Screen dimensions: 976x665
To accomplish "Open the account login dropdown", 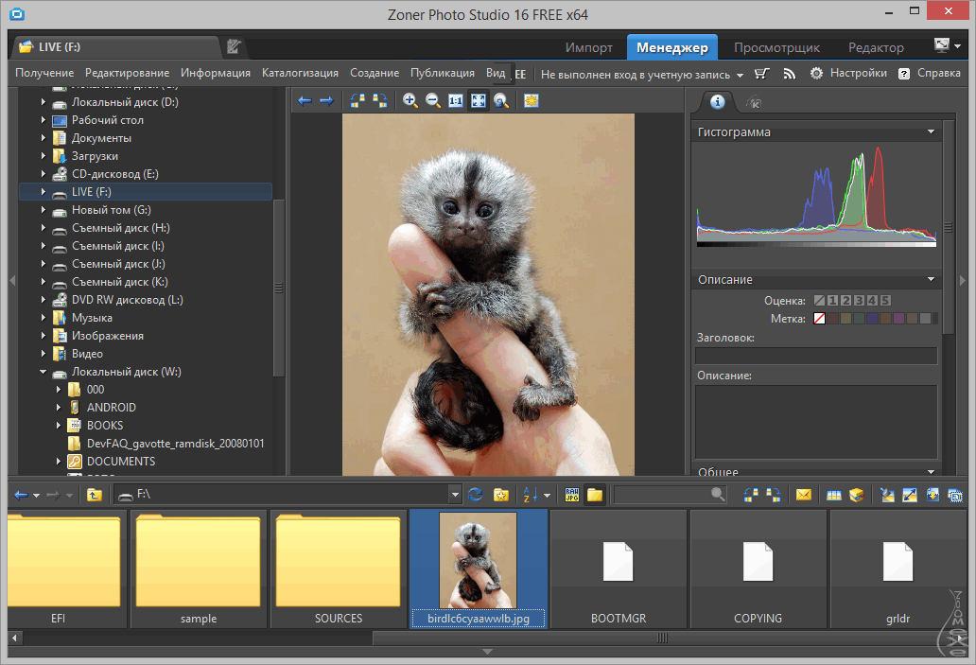I will click(x=740, y=75).
